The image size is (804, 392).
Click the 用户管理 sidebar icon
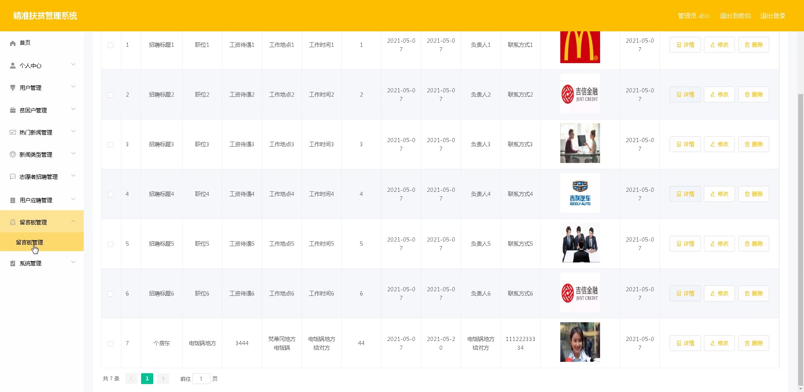[13, 88]
